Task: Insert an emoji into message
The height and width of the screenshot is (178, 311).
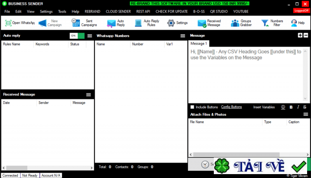Action: [283, 107]
